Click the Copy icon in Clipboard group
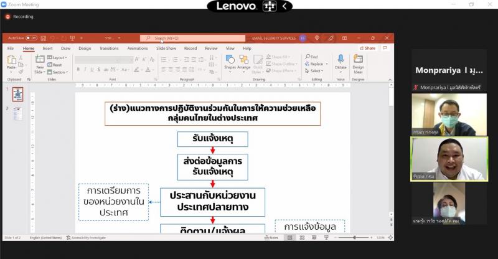 (x=21, y=65)
